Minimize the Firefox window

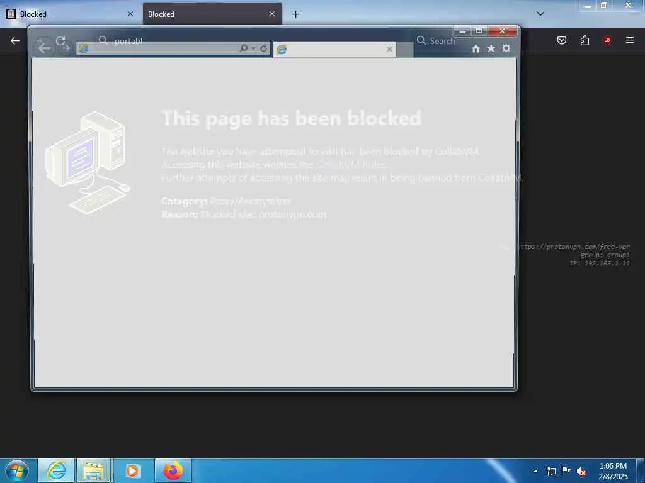(x=588, y=5)
